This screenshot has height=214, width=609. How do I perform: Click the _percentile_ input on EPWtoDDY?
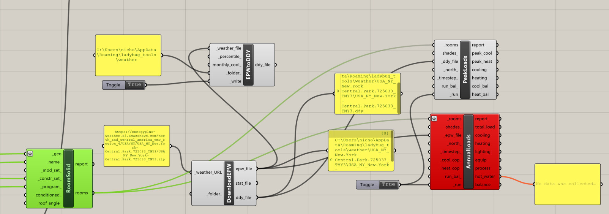coord(230,57)
